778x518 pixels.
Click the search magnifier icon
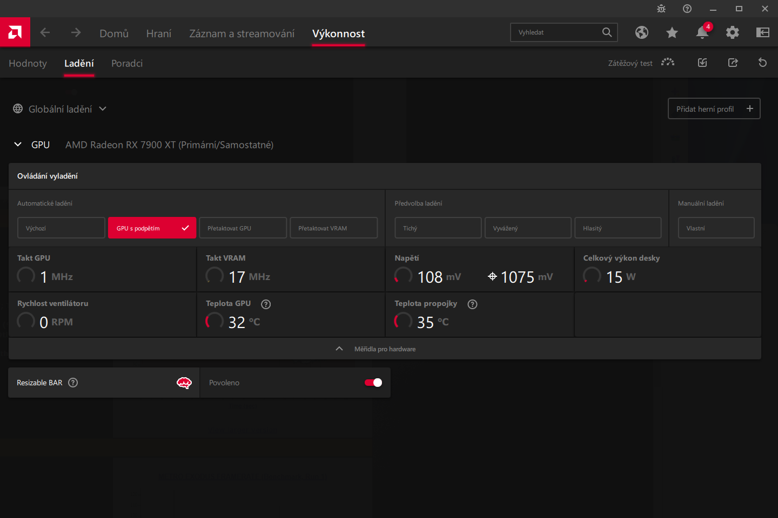(x=607, y=32)
